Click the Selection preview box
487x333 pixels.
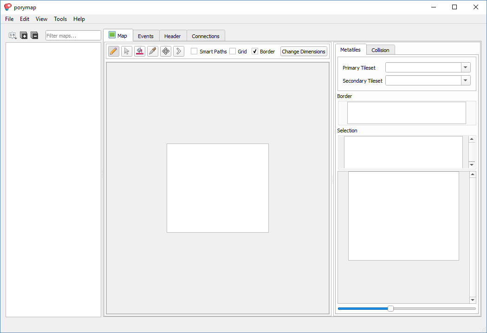403,152
